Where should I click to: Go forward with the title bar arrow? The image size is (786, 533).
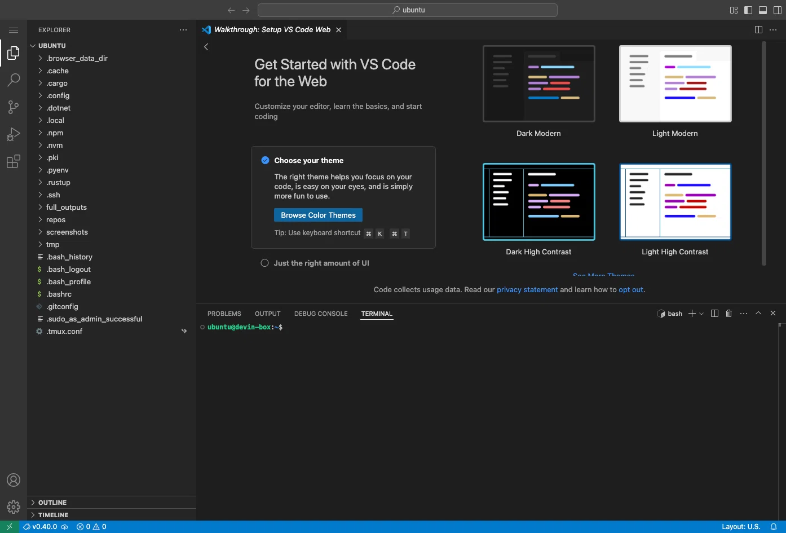click(246, 10)
